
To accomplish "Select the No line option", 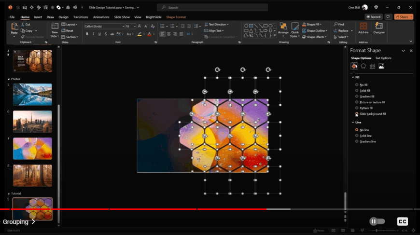I will 362,130.
